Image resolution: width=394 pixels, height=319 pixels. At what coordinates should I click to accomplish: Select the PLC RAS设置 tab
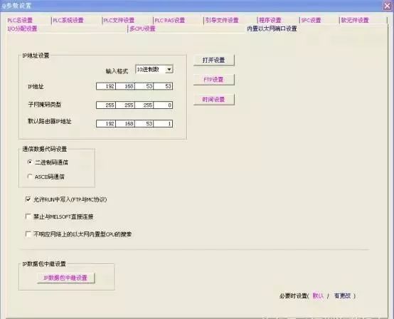[169, 21]
